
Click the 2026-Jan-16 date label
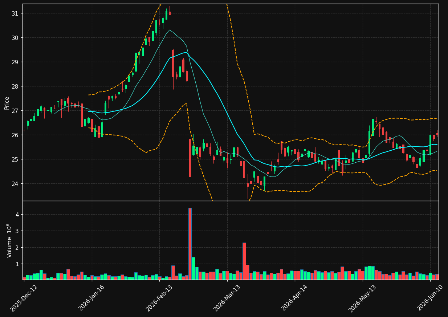[x=91, y=298]
